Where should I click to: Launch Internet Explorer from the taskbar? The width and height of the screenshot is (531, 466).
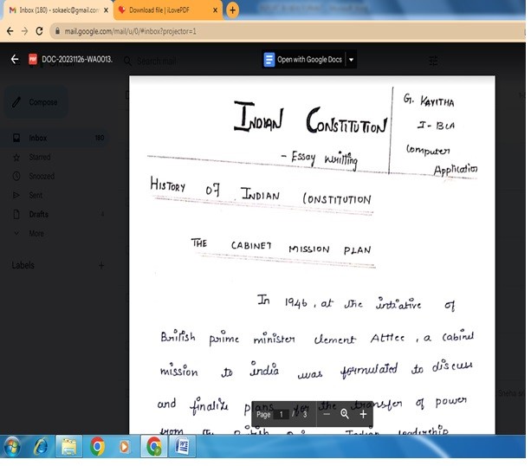pos(41,447)
